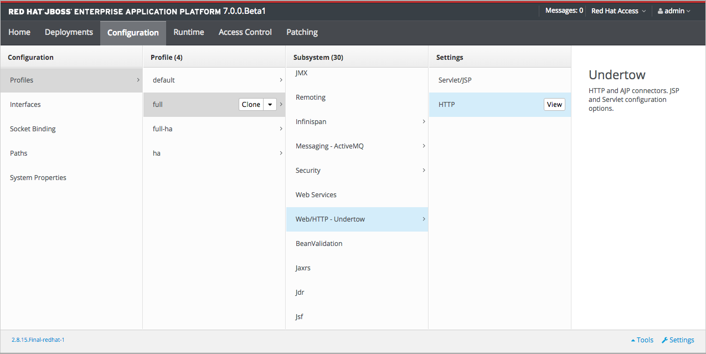Select Web/HTTP - Undertow subsystem

click(357, 219)
